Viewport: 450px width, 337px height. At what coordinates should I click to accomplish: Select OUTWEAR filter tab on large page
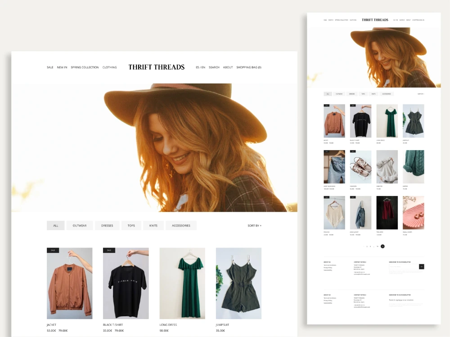tap(80, 226)
